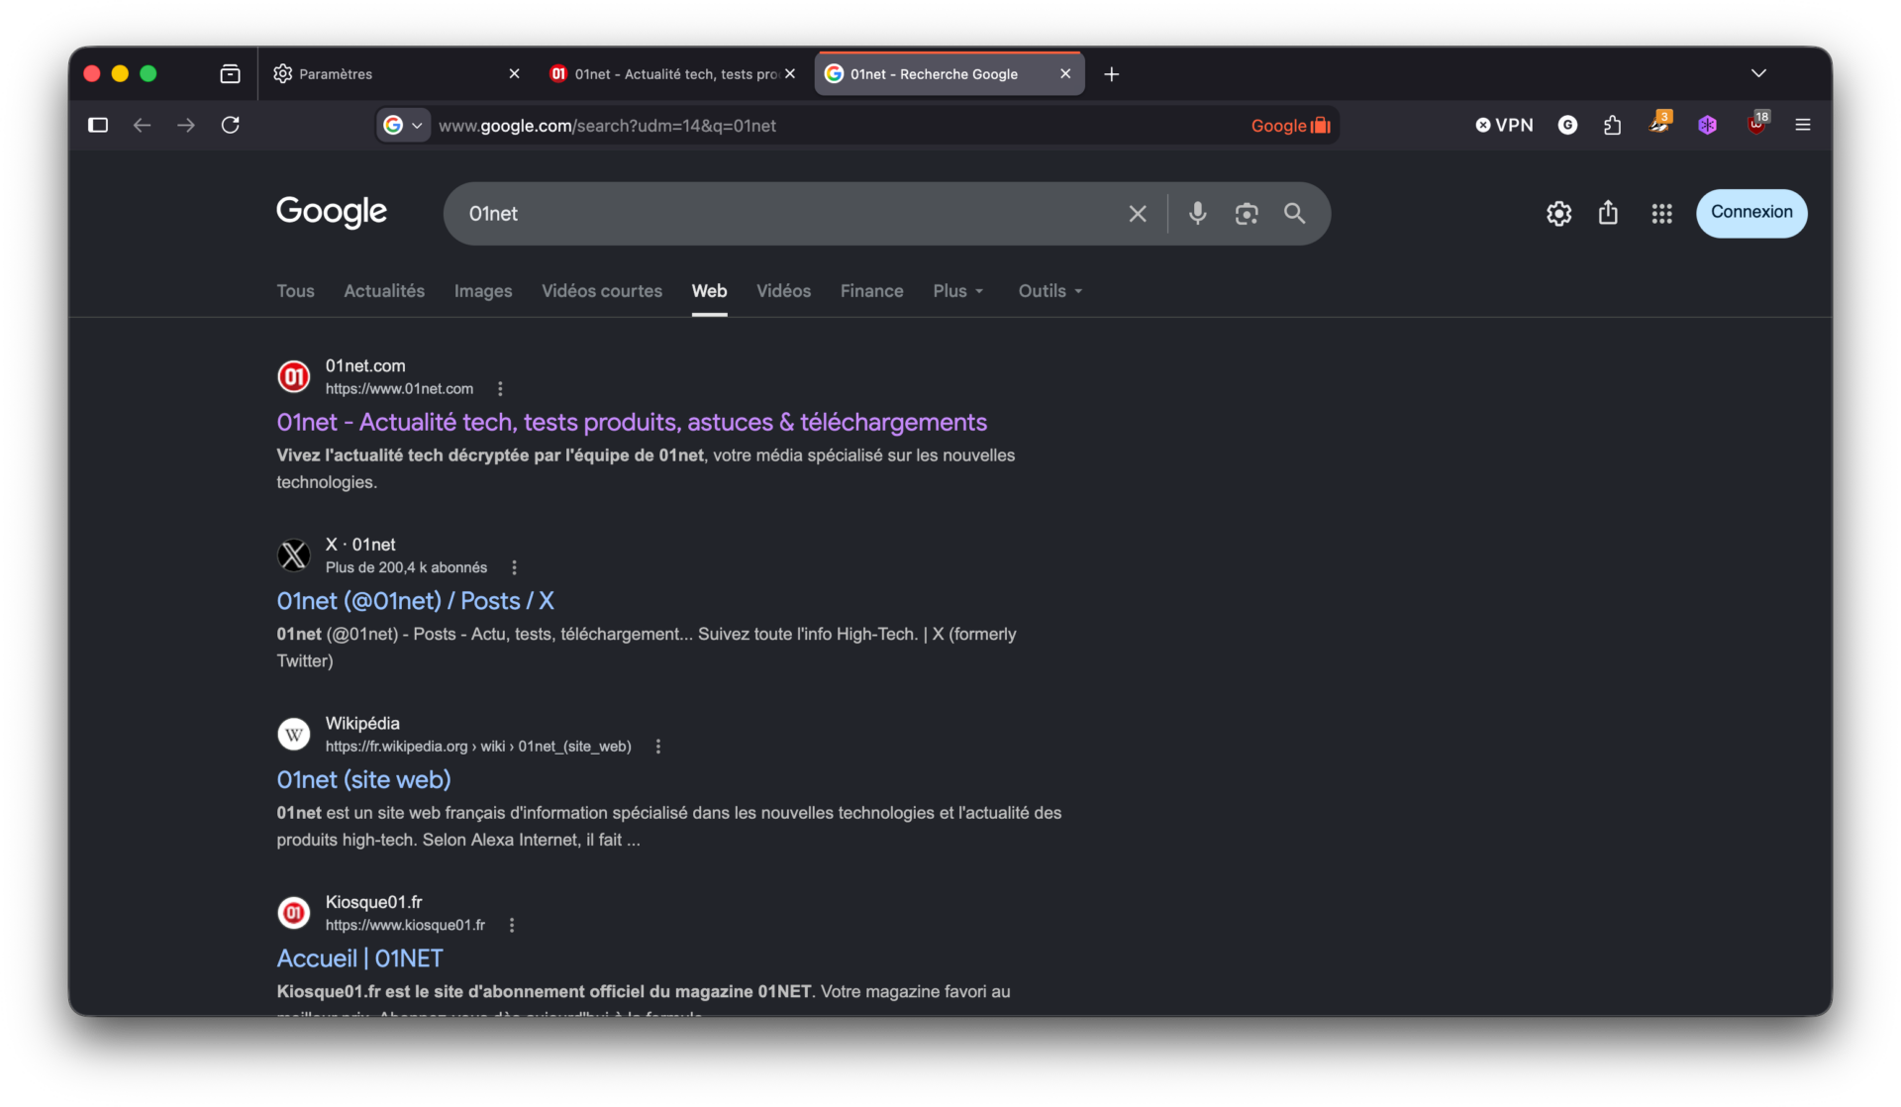
Task: Clear the search query with the X
Action: point(1138,214)
